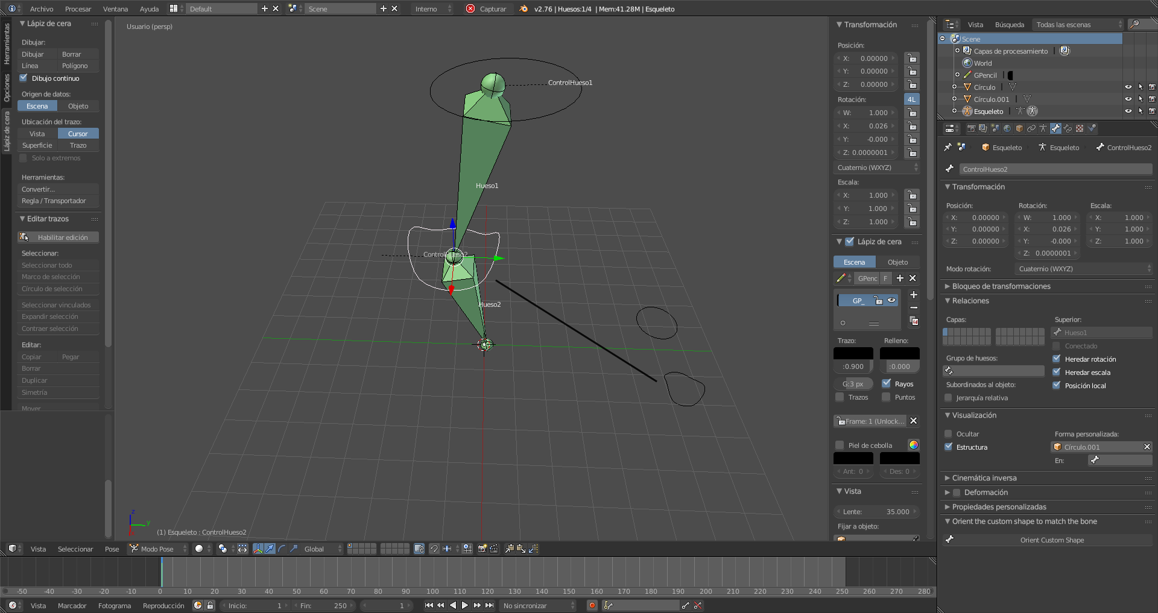Click the black Trazo color swatch
The image size is (1158, 613).
(x=853, y=353)
